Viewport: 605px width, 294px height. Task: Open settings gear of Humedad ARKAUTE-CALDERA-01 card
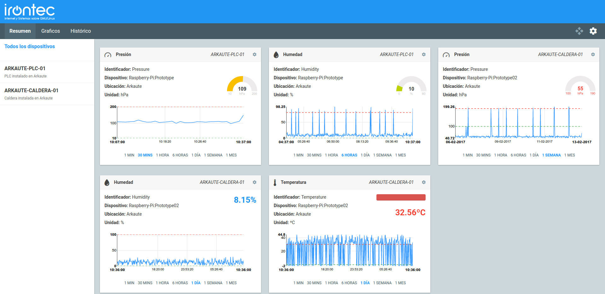pyautogui.click(x=254, y=182)
